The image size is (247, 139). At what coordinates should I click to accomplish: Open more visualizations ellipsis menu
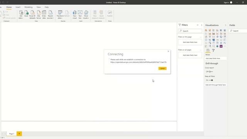coord(225,46)
